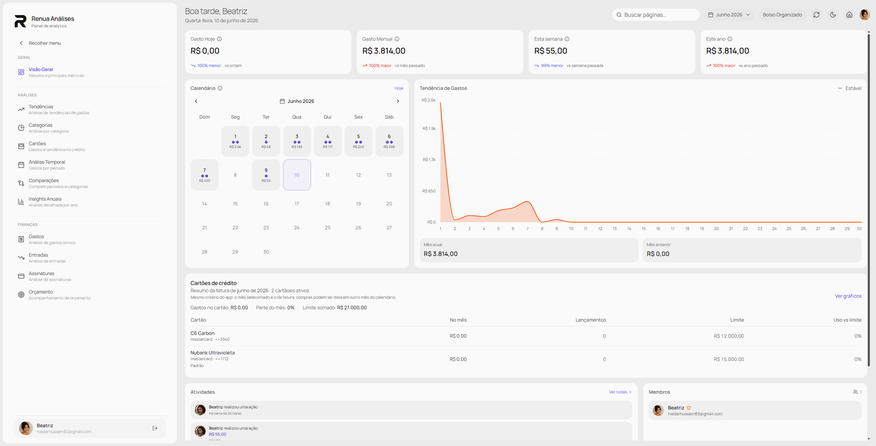Screen dimensions: 876x446
Task: Click the refresh sync icon in header
Action: (816, 15)
